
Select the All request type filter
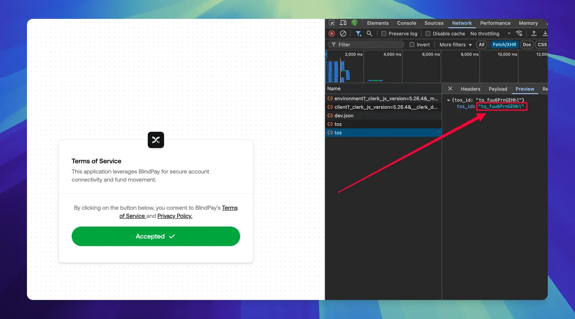482,44
